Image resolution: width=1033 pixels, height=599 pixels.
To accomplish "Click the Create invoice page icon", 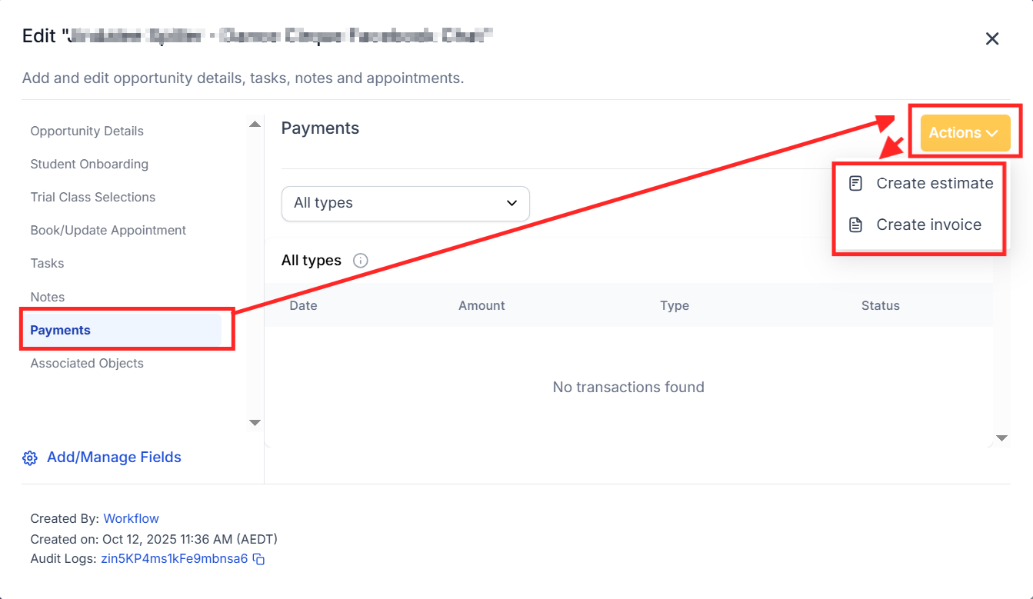I will [x=855, y=225].
